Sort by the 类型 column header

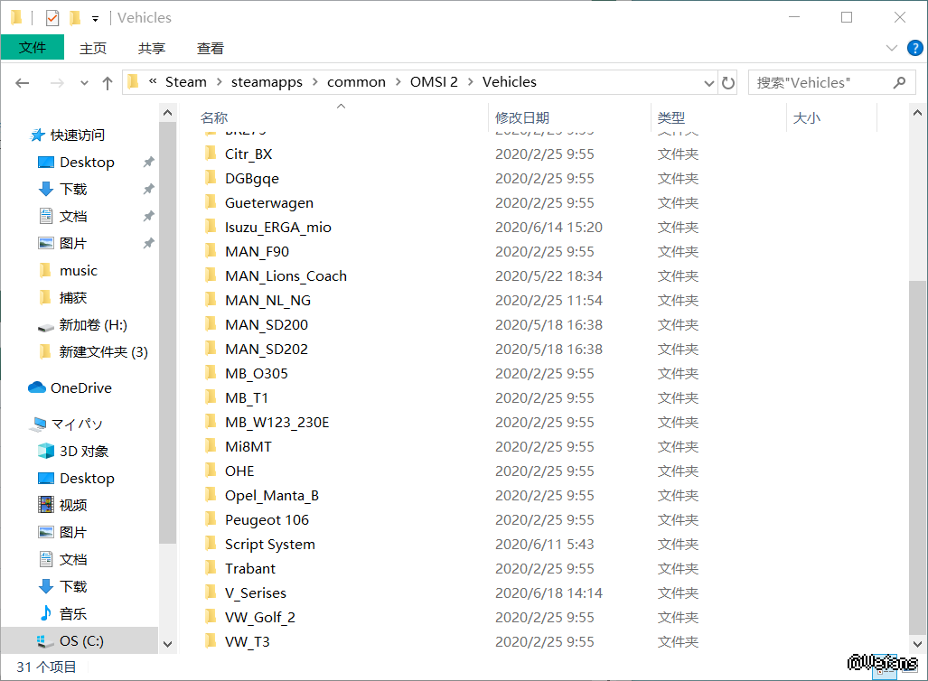pyautogui.click(x=671, y=117)
